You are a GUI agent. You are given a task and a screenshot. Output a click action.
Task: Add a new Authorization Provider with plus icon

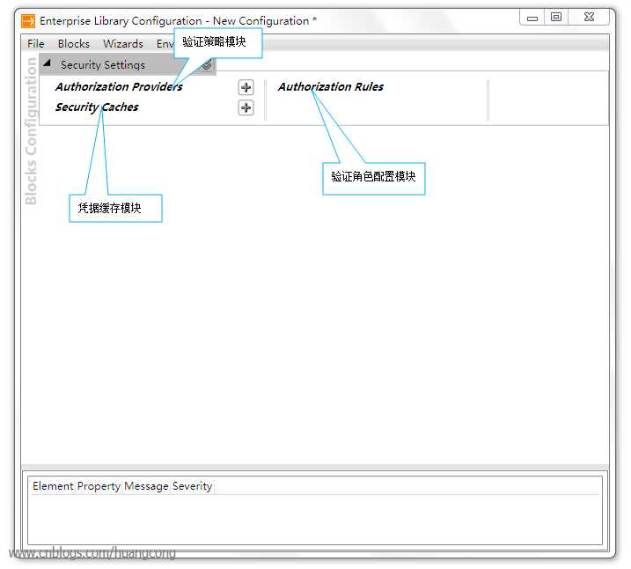(x=246, y=87)
